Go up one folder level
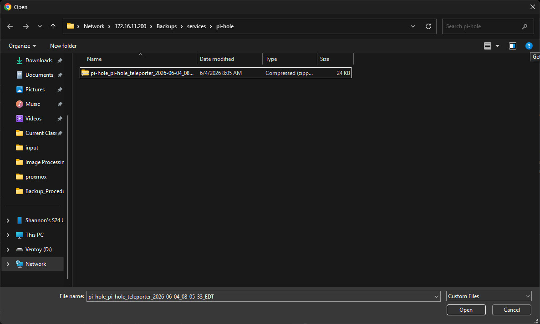 (53, 26)
